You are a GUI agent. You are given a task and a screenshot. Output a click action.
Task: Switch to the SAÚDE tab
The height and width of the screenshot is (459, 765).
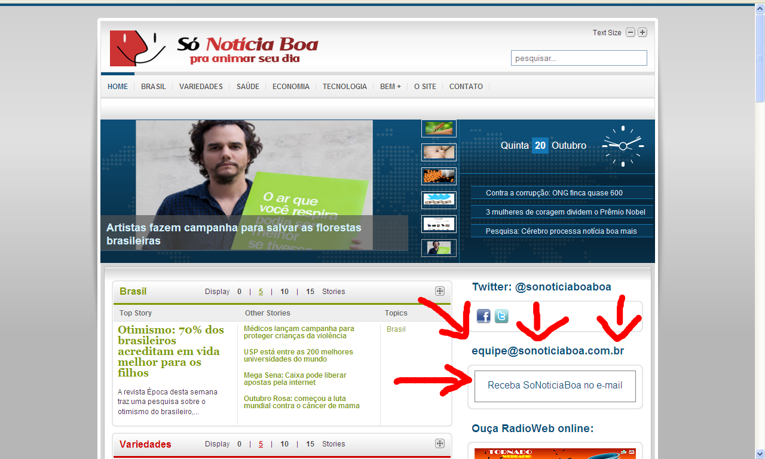pyautogui.click(x=247, y=86)
